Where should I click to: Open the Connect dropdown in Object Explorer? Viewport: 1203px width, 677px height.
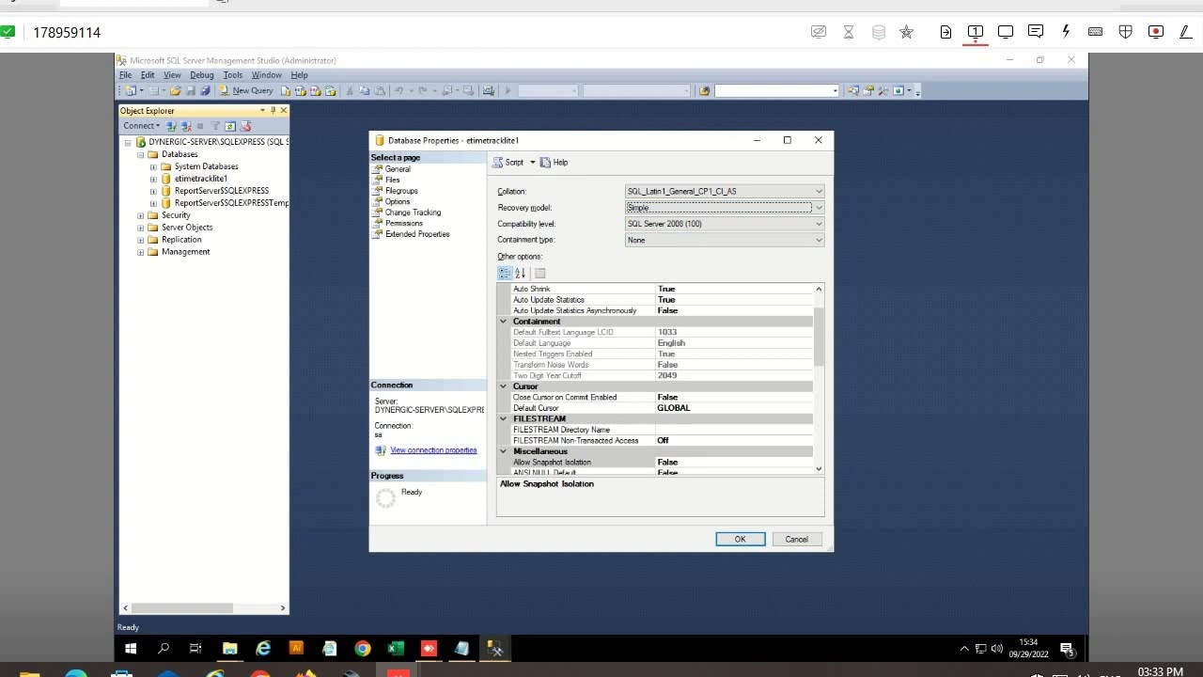141,126
